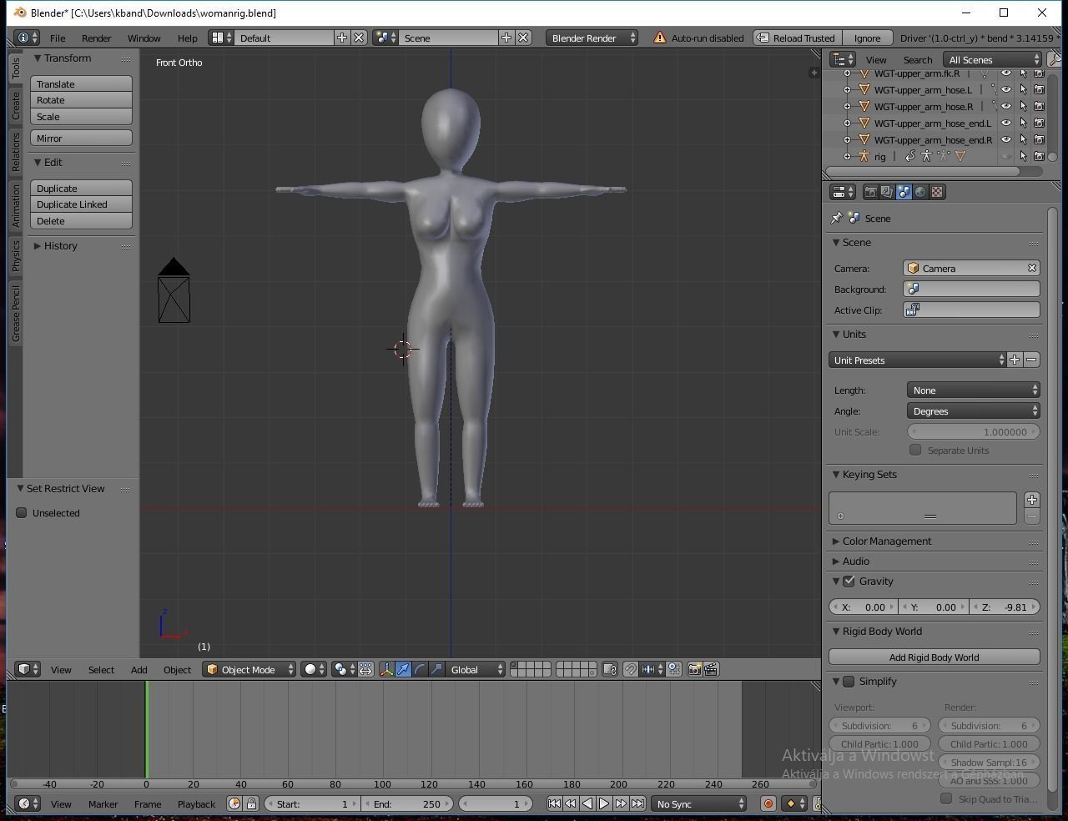
Task: Open the Render menu
Action: [97, 38]
